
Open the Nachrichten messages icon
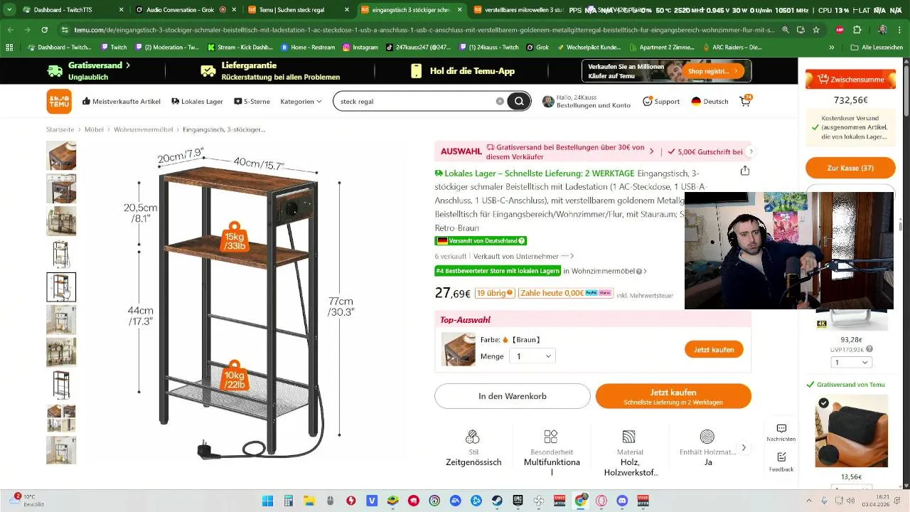tap(781, 432)
